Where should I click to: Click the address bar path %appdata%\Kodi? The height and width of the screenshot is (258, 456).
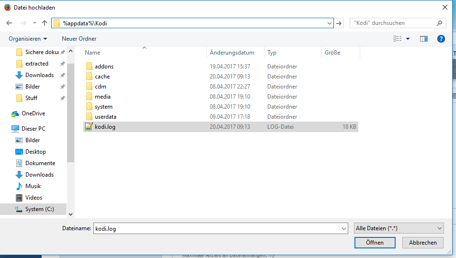(85, 23)
